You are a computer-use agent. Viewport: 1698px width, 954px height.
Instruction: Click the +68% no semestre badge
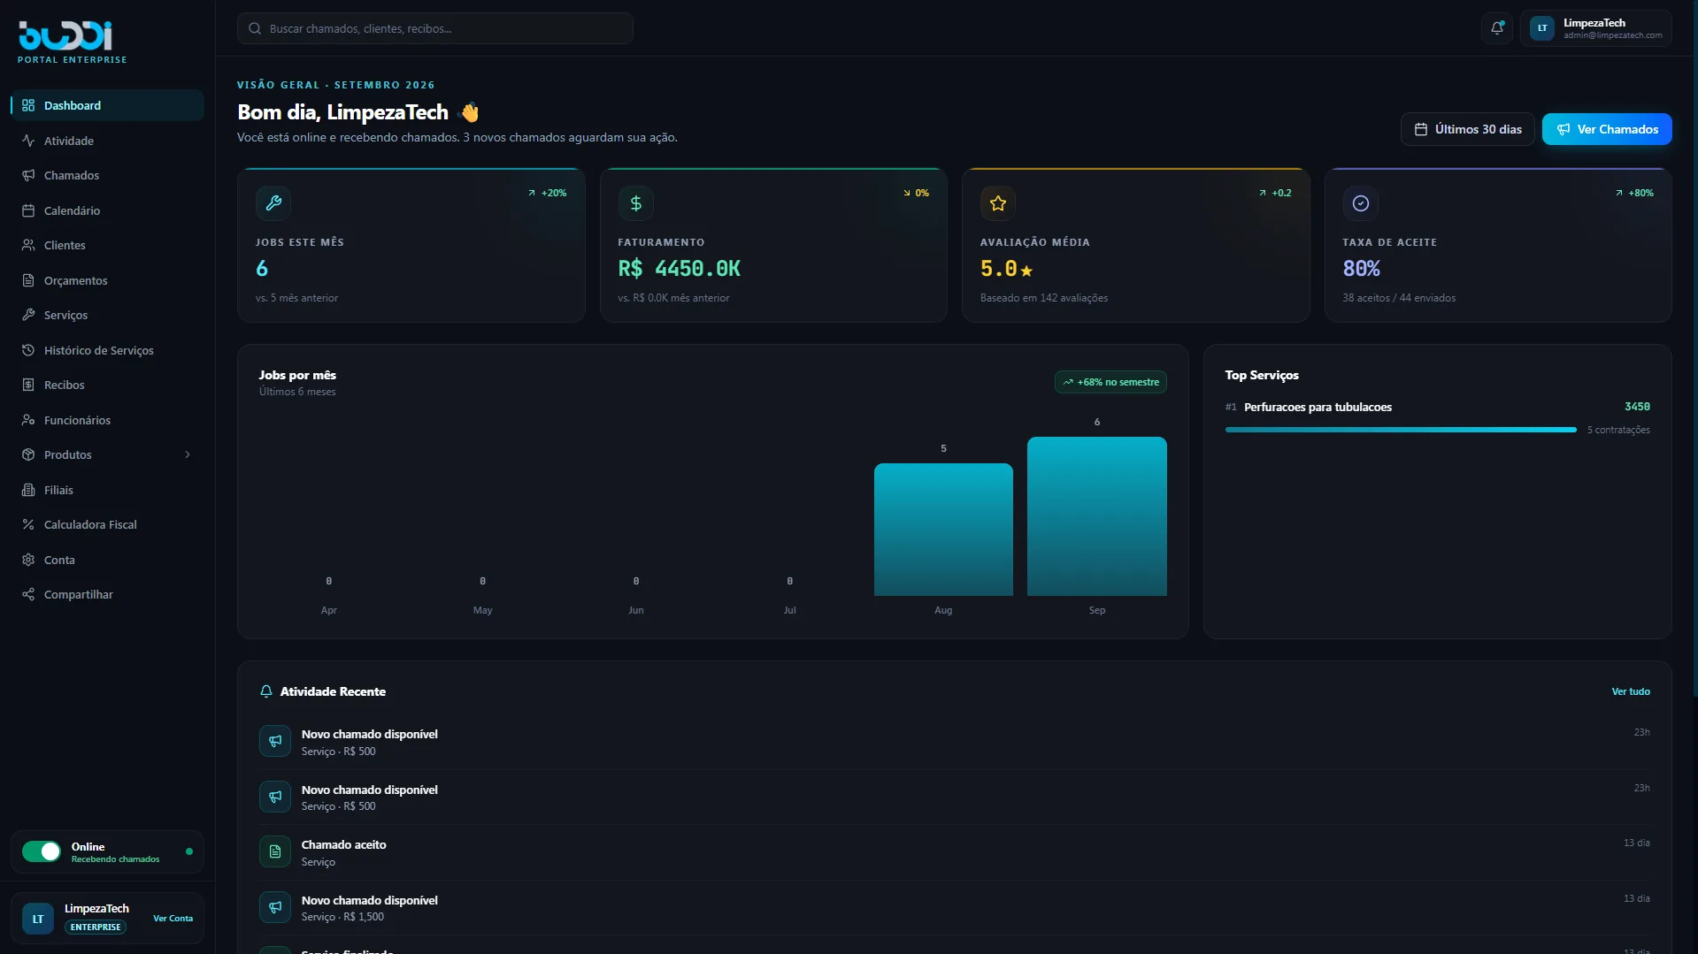[1110, 382]
